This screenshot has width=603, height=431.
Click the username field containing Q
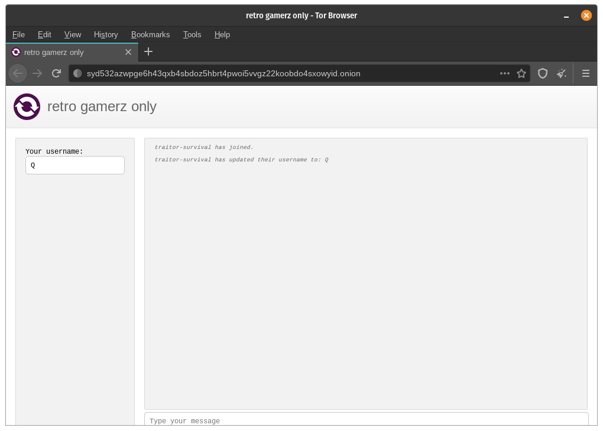tap(75, 166)
